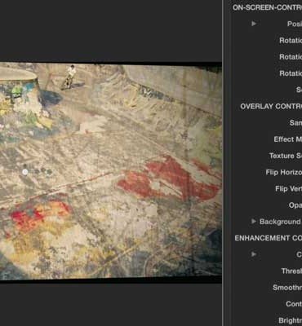
Task: Click the large red paint patch in viewer
Action: (x=169, y=178)
